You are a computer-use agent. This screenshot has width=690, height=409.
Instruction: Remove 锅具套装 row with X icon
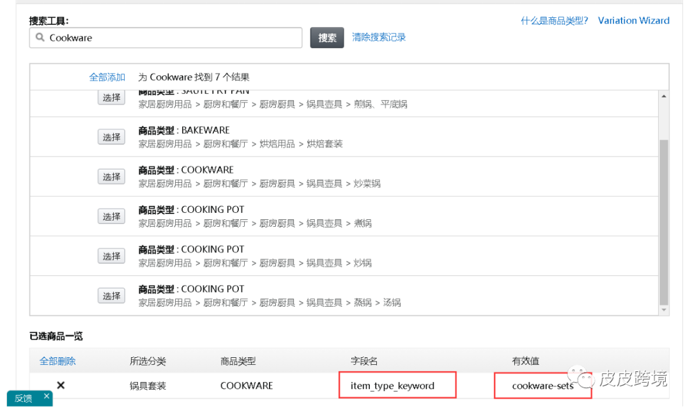61,385
